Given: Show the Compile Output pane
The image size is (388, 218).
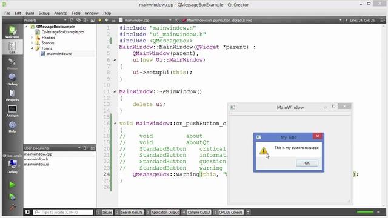Looking at the screenshot, I should (x=196, y=212).
